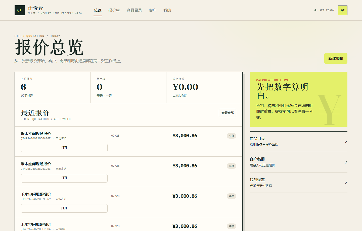Click the arrow icon beside 商品目录
This screenshot has width=362, height=231.
346,142
